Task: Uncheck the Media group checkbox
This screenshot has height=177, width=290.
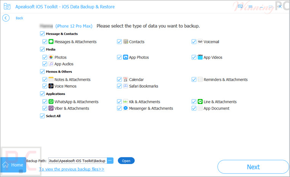Action: 42,49
